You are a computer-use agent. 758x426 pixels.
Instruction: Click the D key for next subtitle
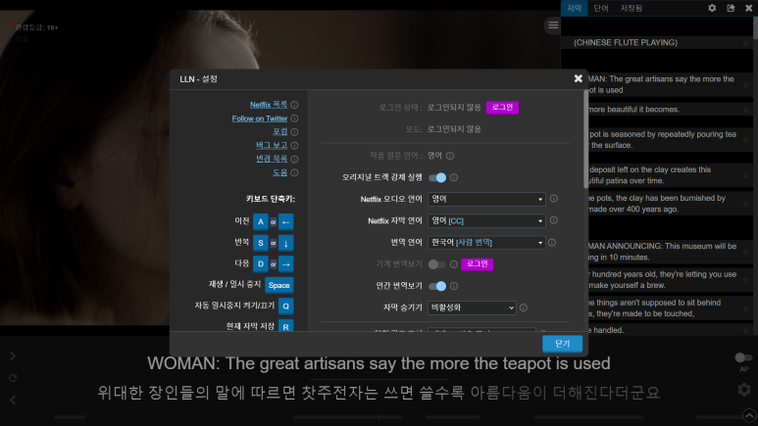click(x=261, y=264)
